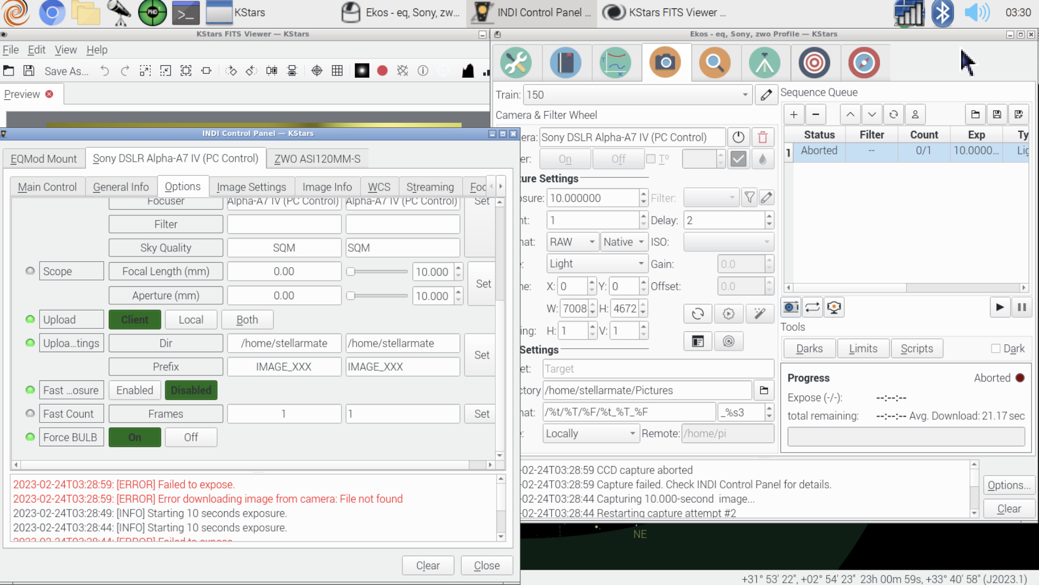Toggle the temperature T° checkbox
Viewport: 1039px width, 585px height.
(651, 159)
